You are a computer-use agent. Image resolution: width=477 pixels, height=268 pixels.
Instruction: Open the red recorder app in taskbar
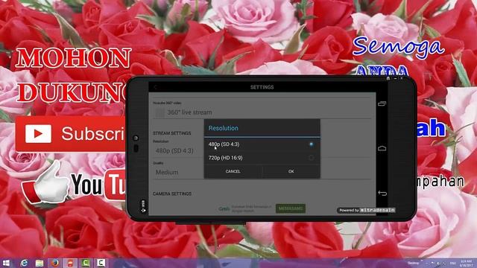coord(70,263)
